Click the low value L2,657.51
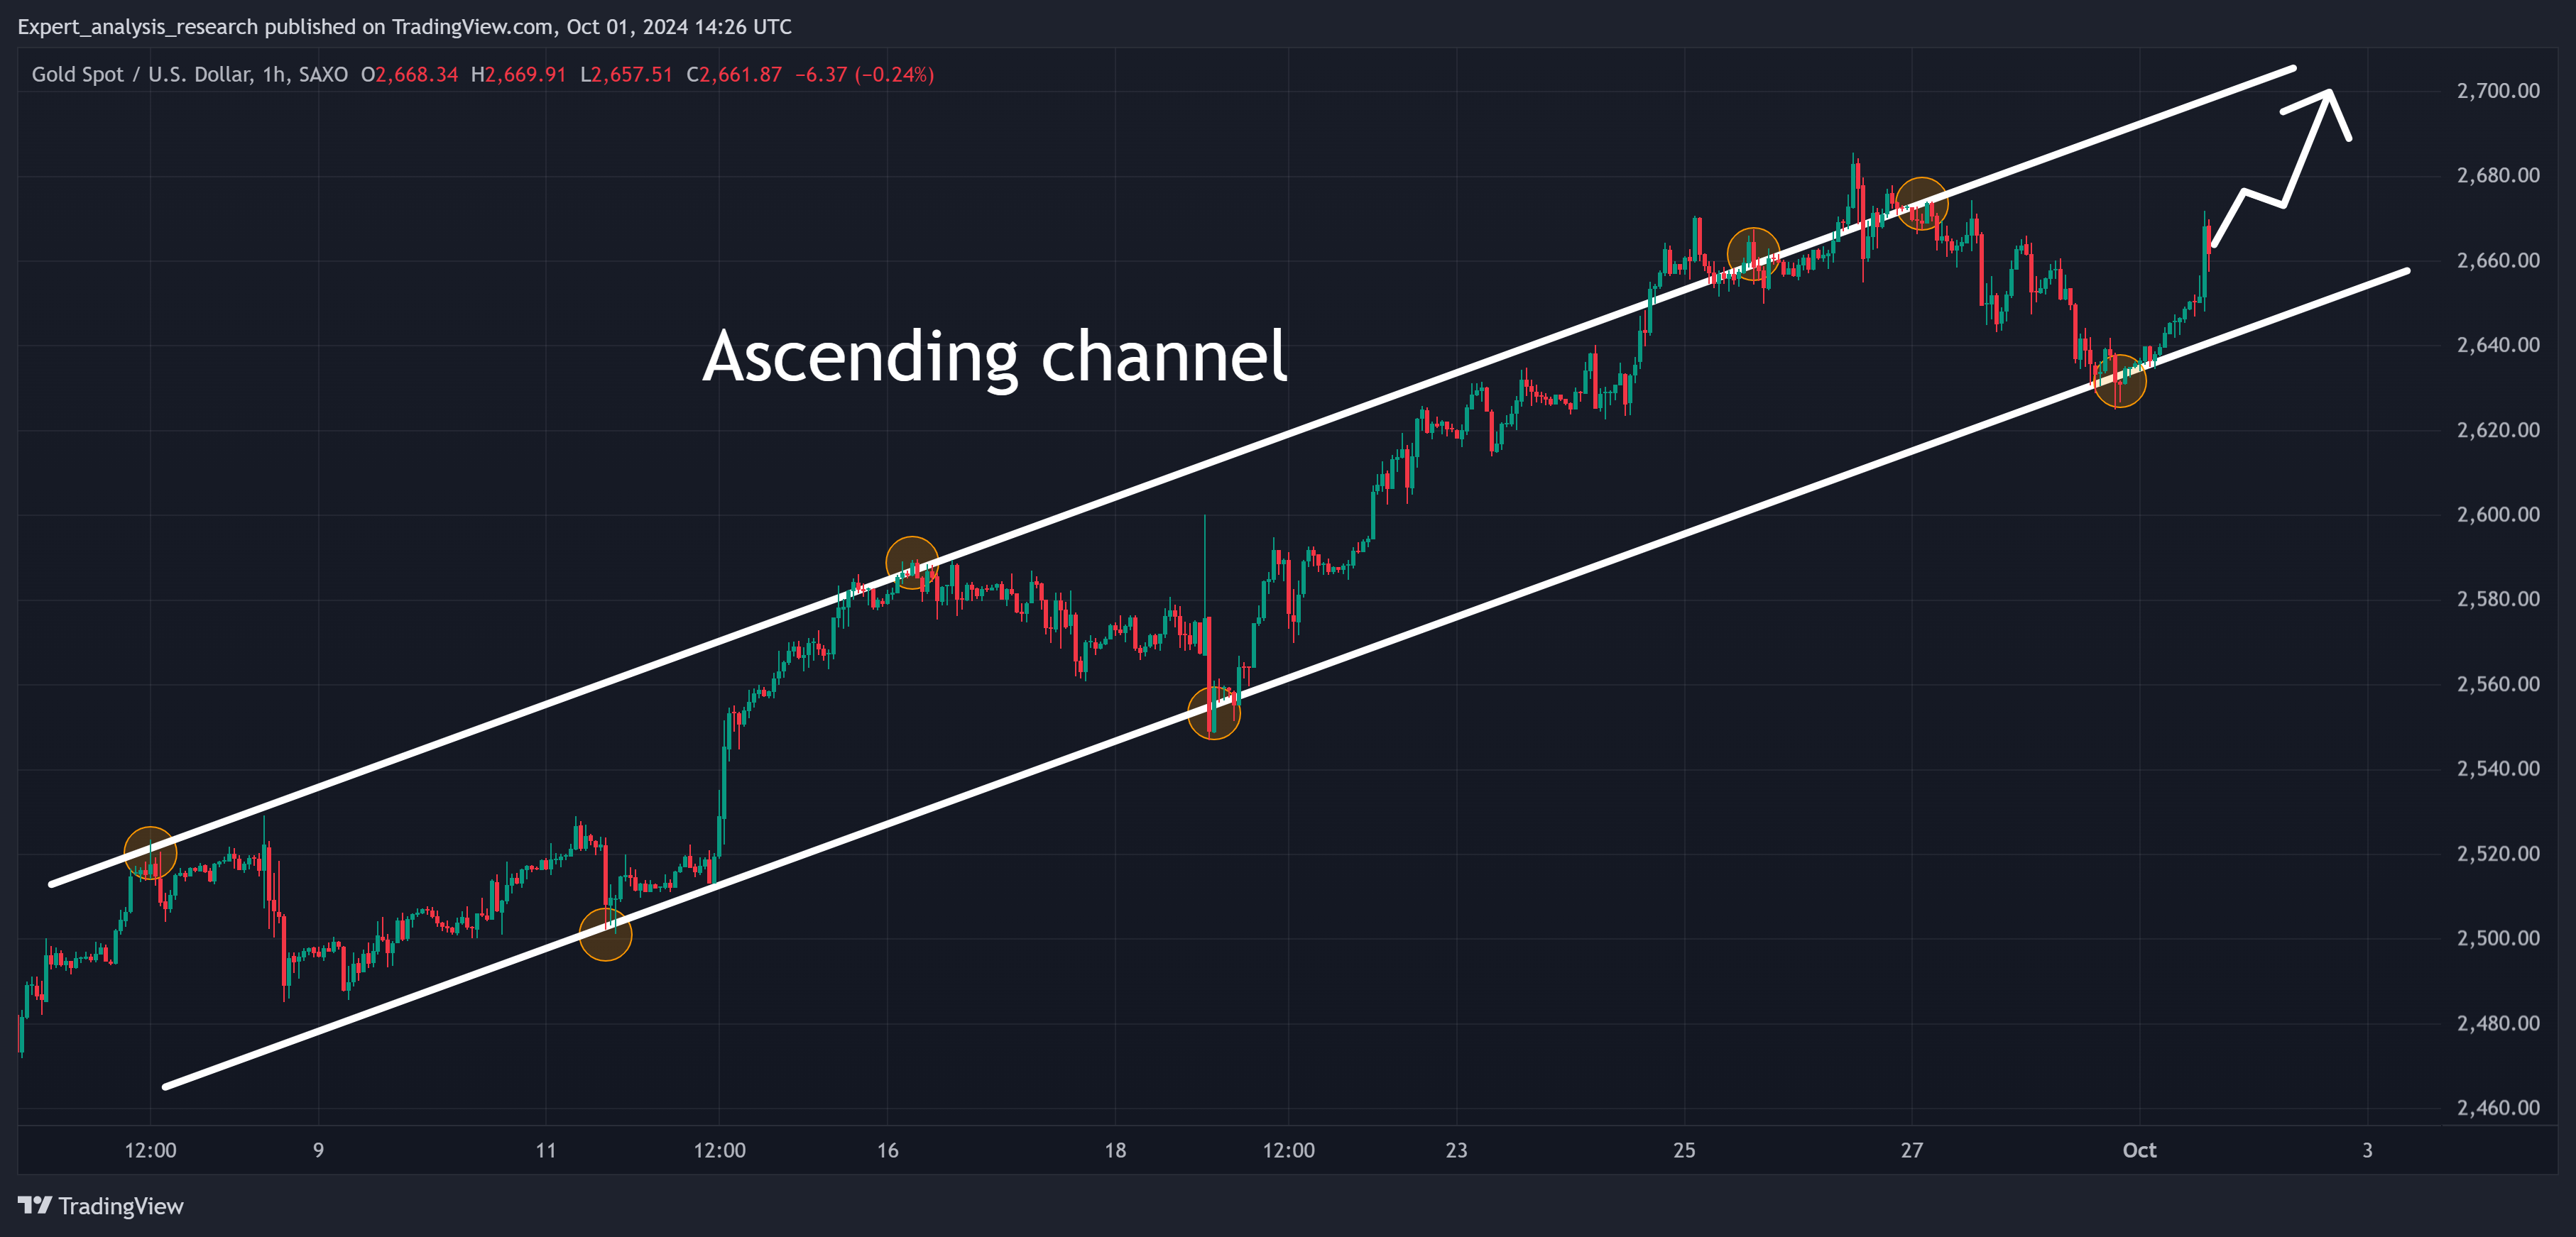Image resolution: width=2576 pixels, height=1237 pixels. coord(627,75)
